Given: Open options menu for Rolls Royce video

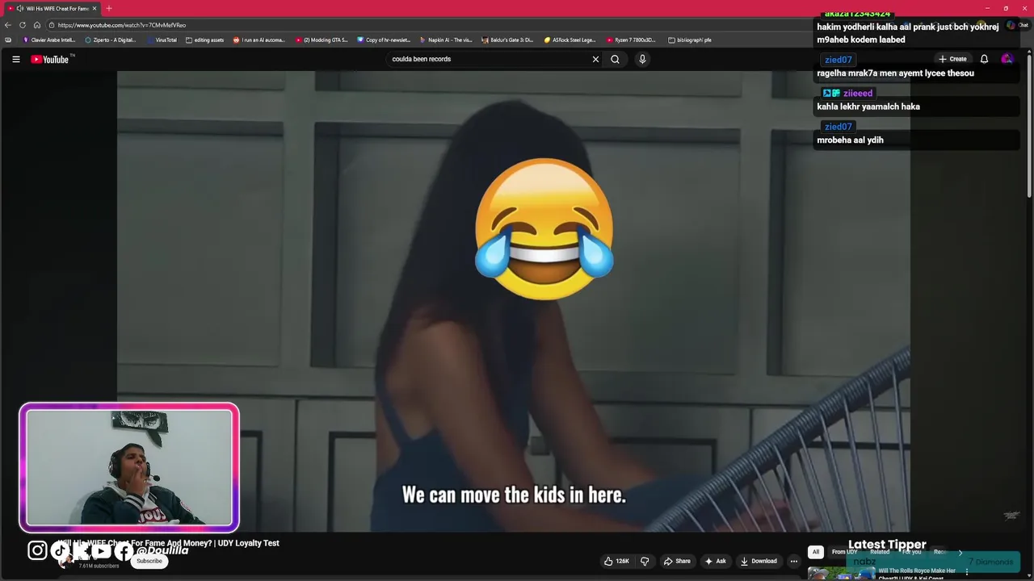Looking at the screenshot, I should tap(966, 572).
